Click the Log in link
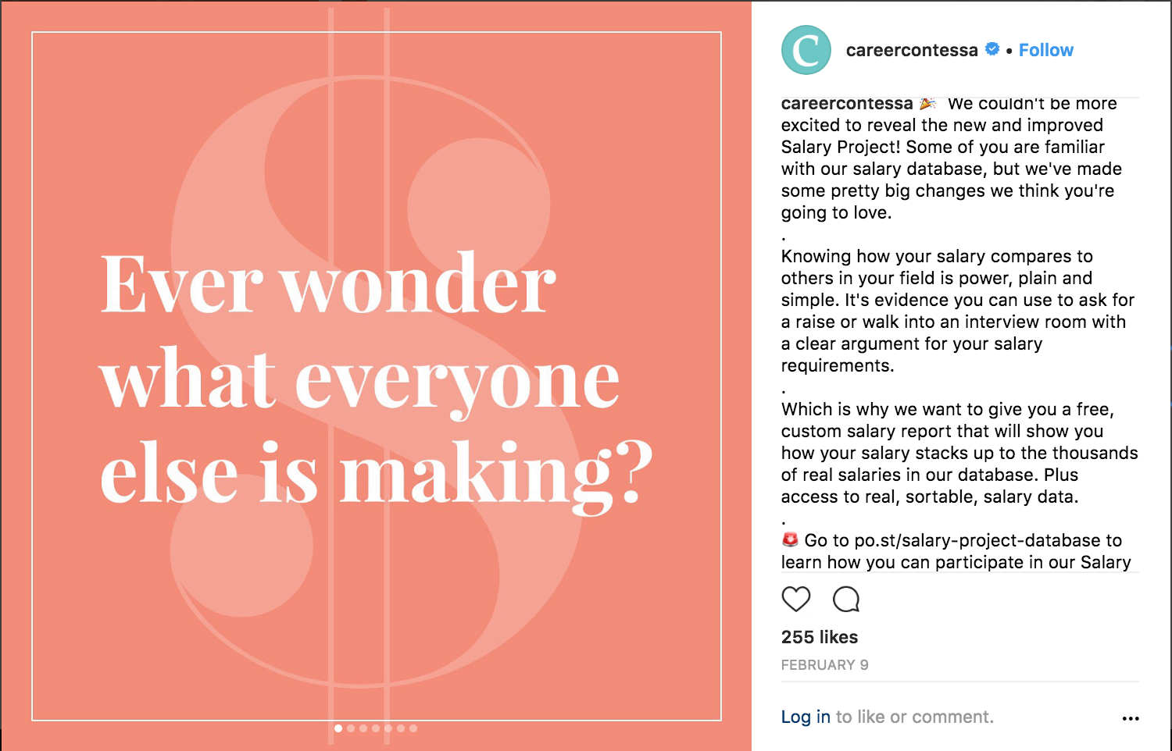1172x751 pixels. pos(805,716)
